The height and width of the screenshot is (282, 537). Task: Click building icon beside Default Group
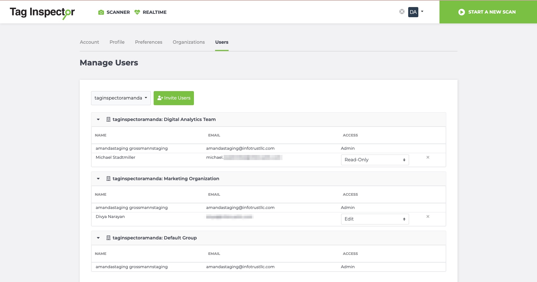[108, 238]
